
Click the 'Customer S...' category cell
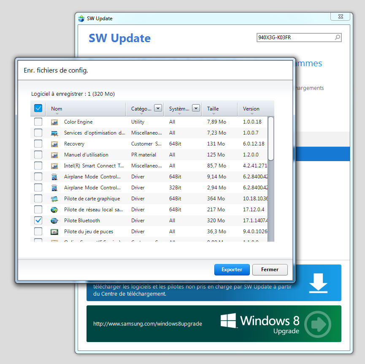146,144
